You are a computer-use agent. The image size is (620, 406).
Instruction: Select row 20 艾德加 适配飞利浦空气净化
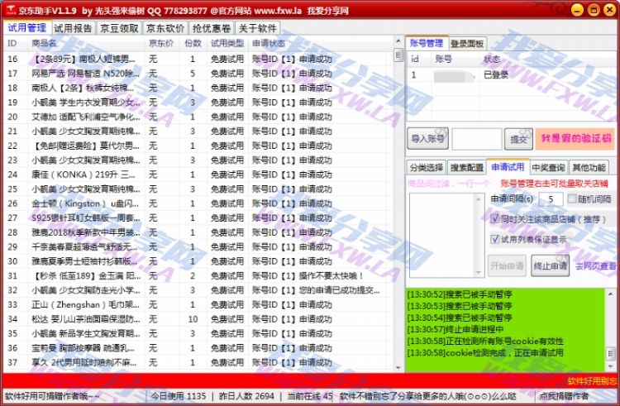click(x=198, y=117)
